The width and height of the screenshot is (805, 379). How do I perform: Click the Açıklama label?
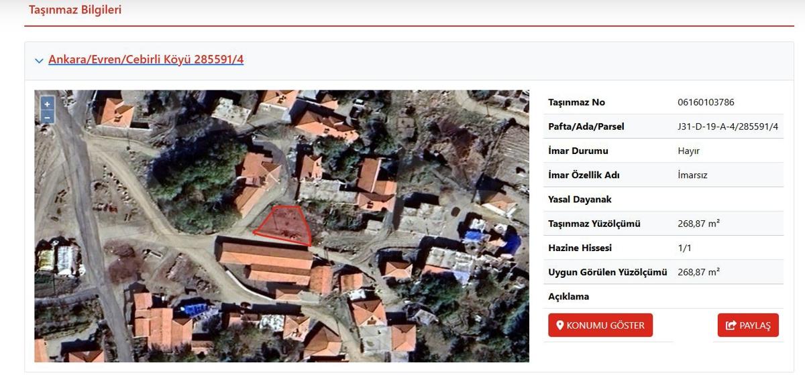(x=568, y=296)
